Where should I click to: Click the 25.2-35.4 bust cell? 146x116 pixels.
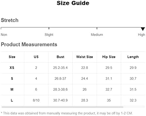coord(60,68)
